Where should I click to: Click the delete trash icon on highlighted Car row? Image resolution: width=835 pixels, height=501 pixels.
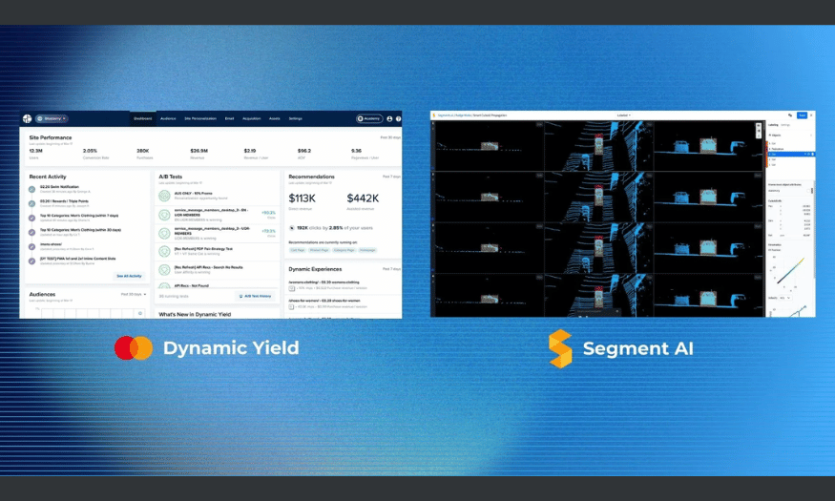[x=813, y=154]
